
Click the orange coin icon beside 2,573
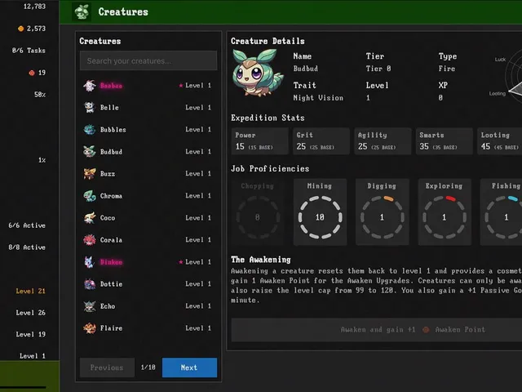(x=20, y=29)
